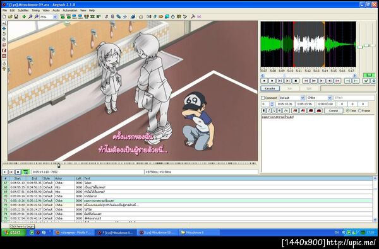
Task: Open the Audio menu
Action: tap(56, 11)
